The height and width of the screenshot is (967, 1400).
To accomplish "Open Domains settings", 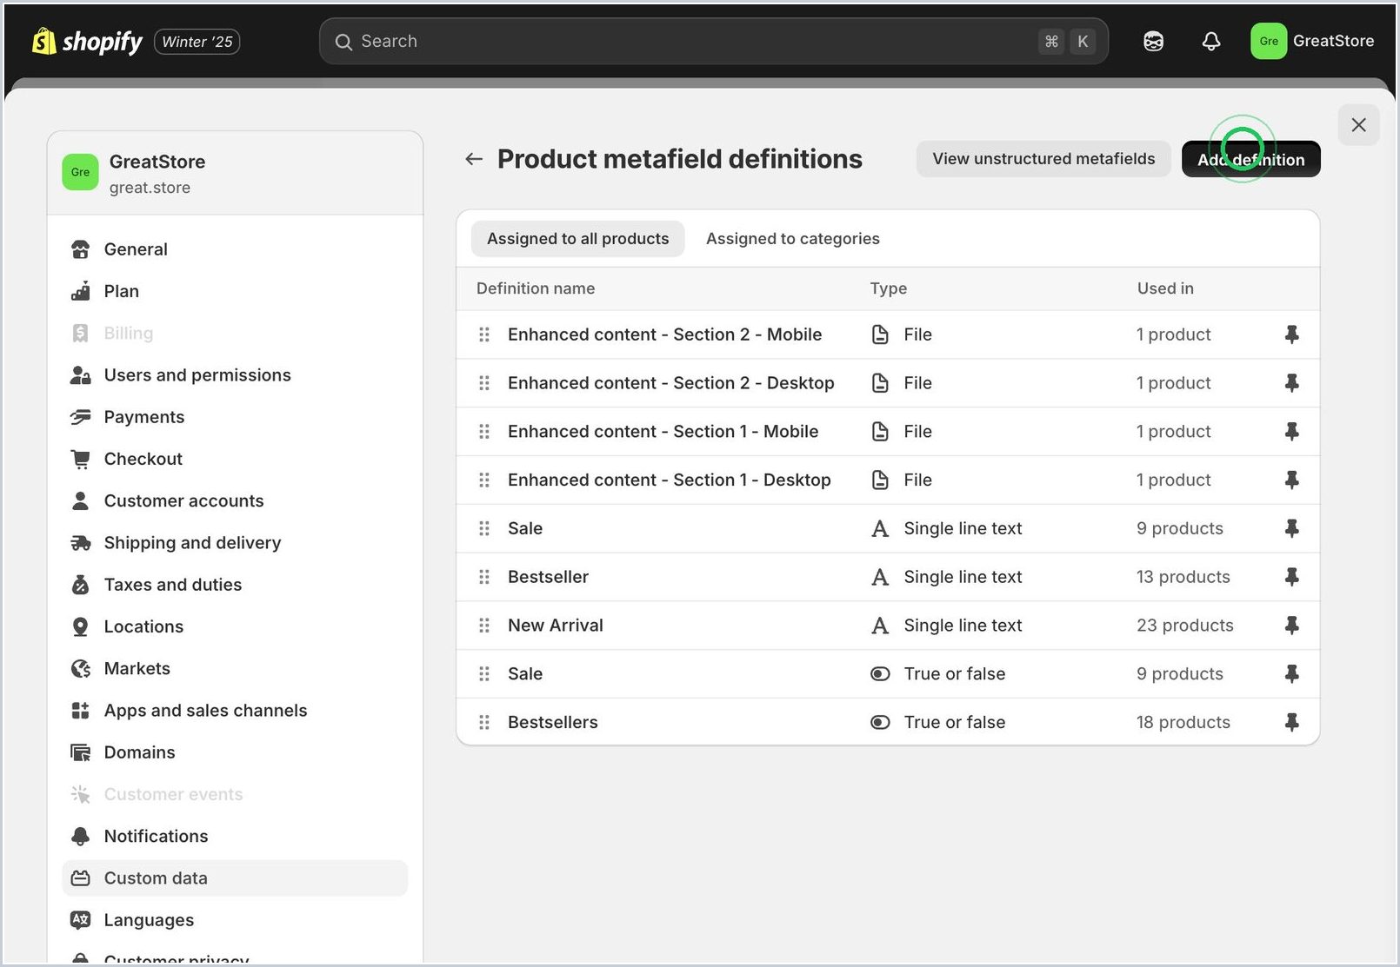I will [235, 752].
